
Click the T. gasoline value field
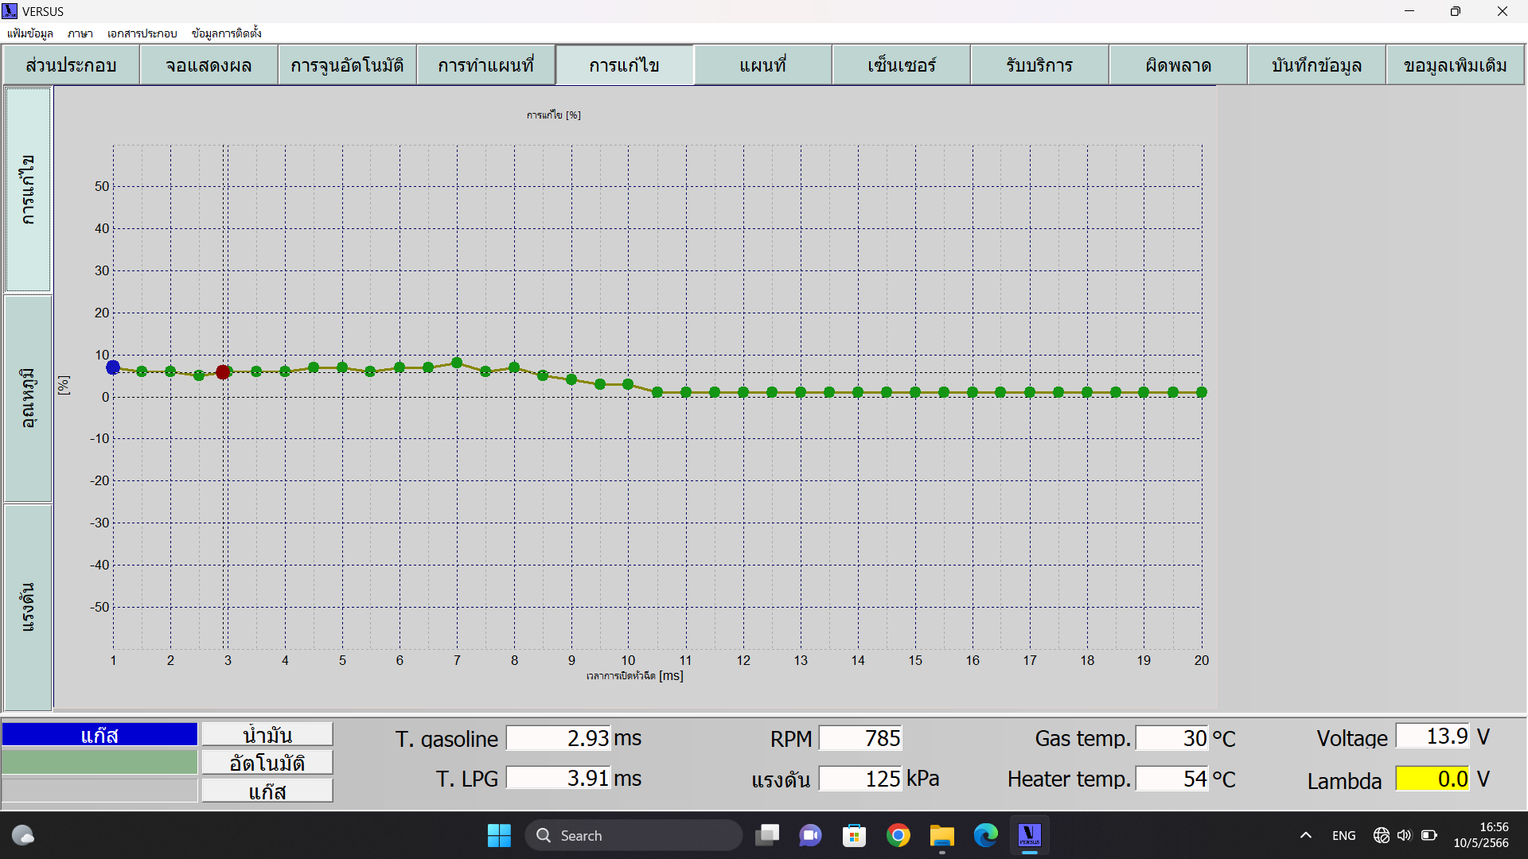click(559, 738)
